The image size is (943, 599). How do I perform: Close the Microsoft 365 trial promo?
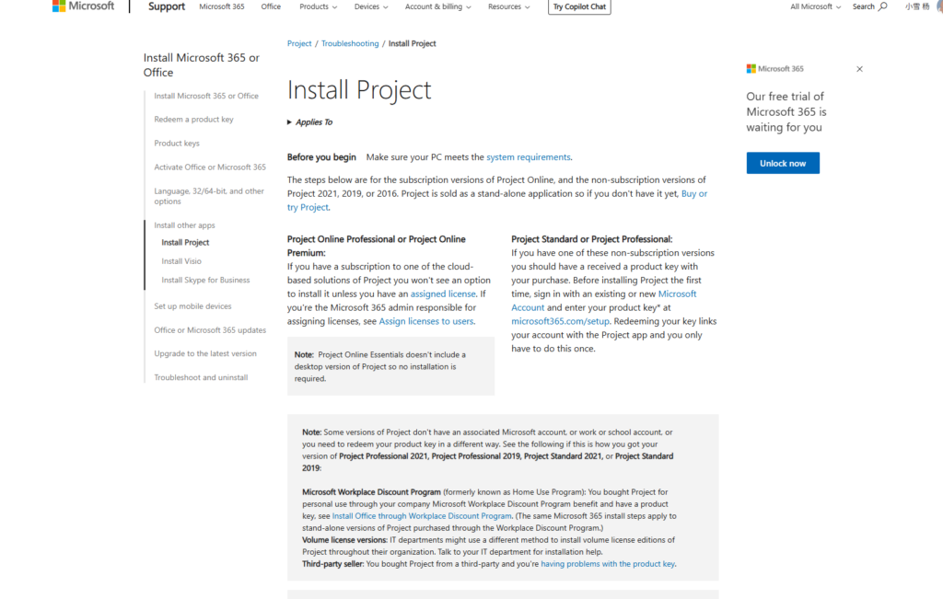[859, 69]
